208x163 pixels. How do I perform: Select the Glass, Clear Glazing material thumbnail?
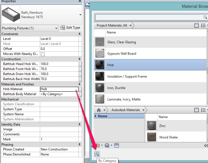click(100, 42)
